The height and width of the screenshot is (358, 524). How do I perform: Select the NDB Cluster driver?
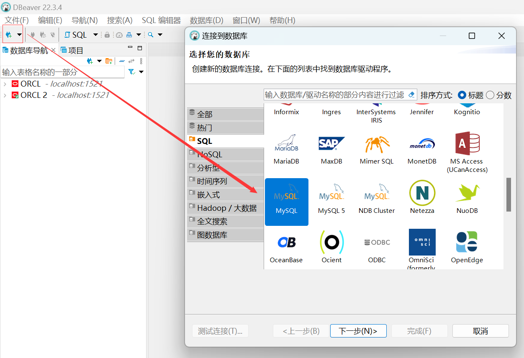(x=377, y=198)
